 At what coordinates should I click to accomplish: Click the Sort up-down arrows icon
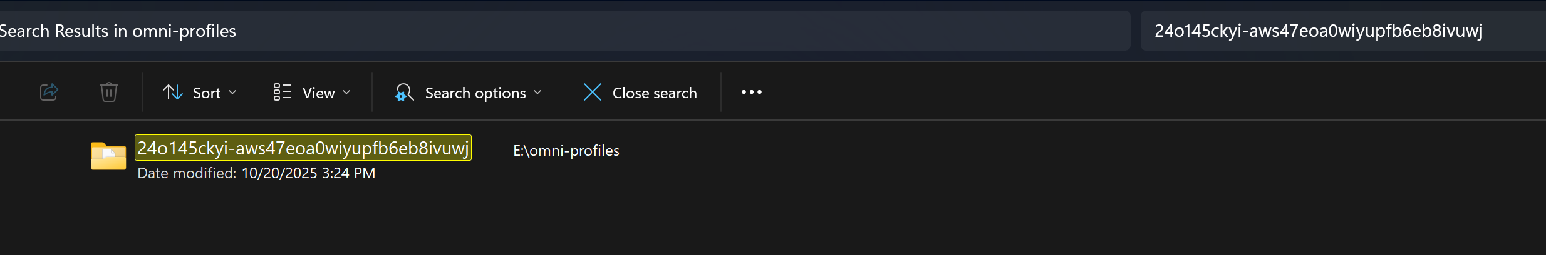point(172,92)
